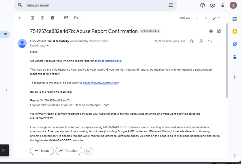Screen dimensions: 241x164
Task: Open message more options menu
Action: (x=219, y=41)
